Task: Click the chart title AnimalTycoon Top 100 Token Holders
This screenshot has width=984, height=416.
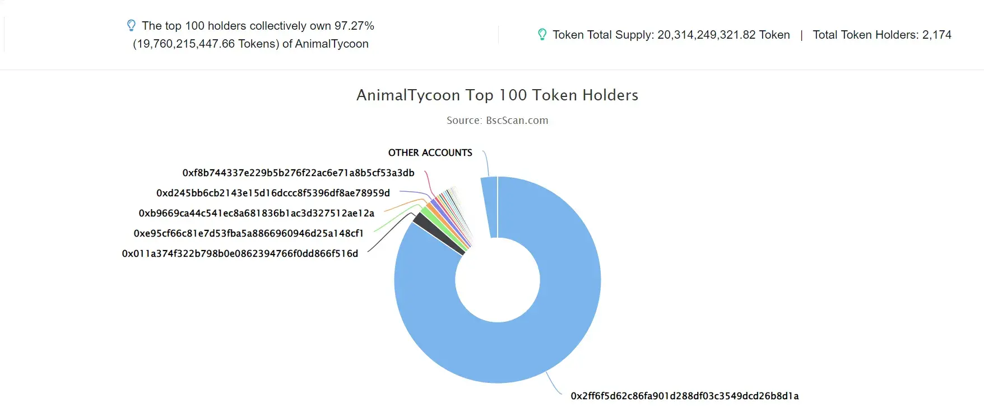Action: 498,95
